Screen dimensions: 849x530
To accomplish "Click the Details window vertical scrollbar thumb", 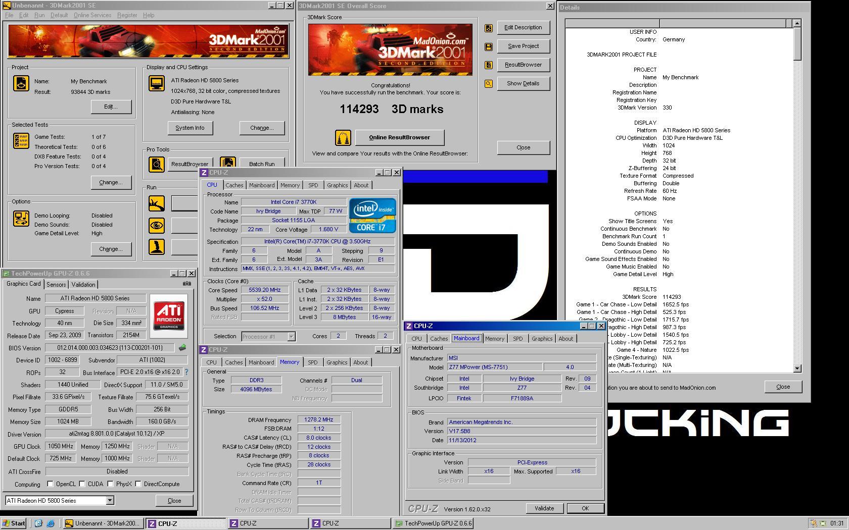I will pyautogui.click(x=797, y=44).
